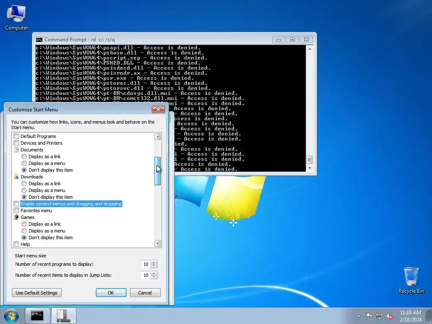Enable the Devices and Printers checkbox
This screenshot has height=324, width=432.
coord(16,143)
